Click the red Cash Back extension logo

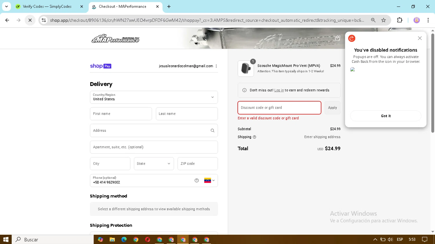[352, 38]
